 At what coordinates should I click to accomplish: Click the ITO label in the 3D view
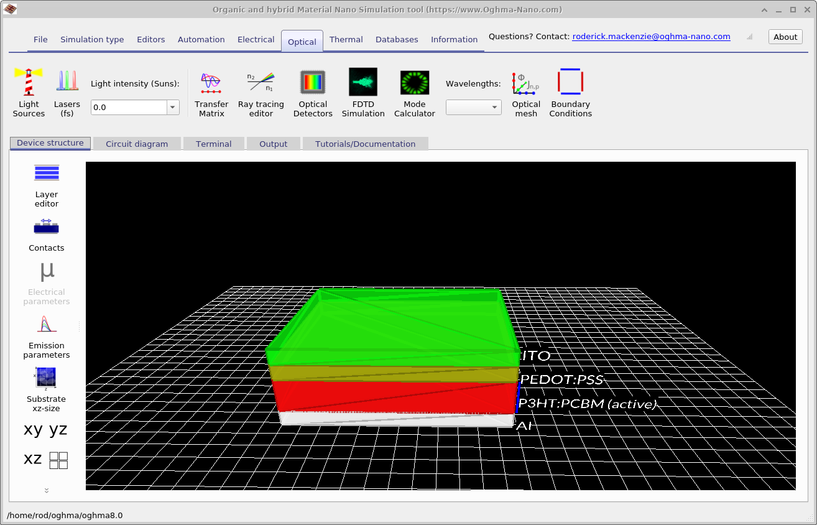click(x=536, y=356)
